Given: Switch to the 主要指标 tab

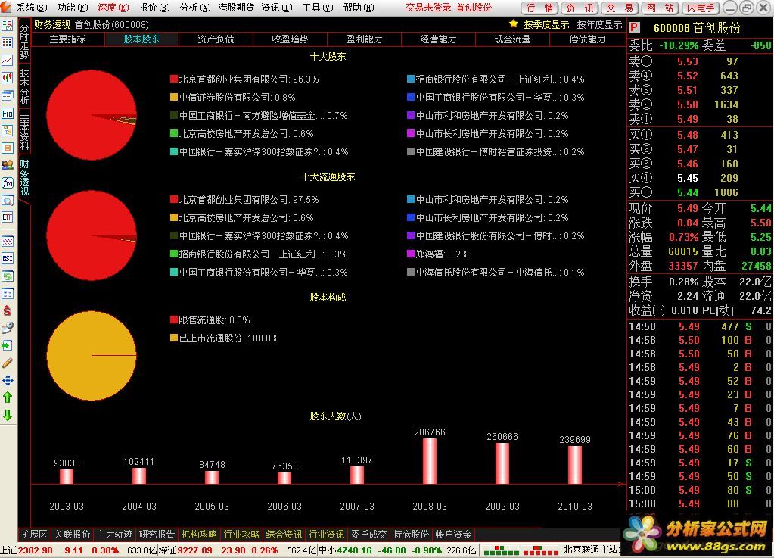Looking at the screenshot, I should (67, 39).
